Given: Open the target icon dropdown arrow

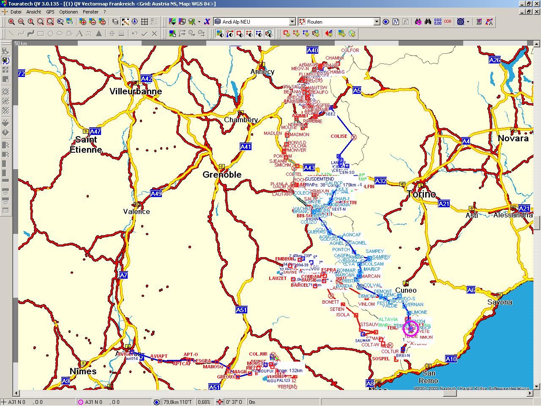Looking at the screenshot, I should pyautogui.click(x=468, y=22).
